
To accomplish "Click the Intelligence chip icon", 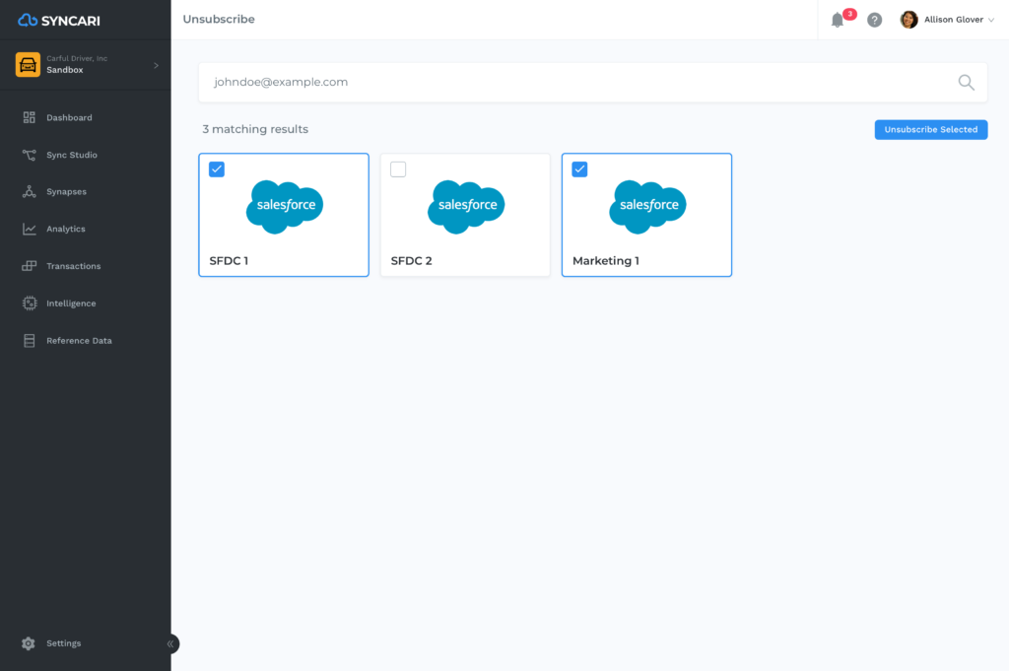I will pyautogui.click(x=29, y=303).
